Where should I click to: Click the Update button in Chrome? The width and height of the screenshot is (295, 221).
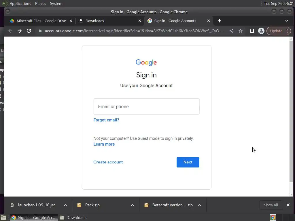click(x=276, y=31)
